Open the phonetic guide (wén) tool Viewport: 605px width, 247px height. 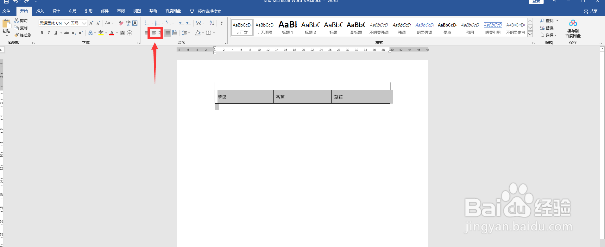click(128, 23)
